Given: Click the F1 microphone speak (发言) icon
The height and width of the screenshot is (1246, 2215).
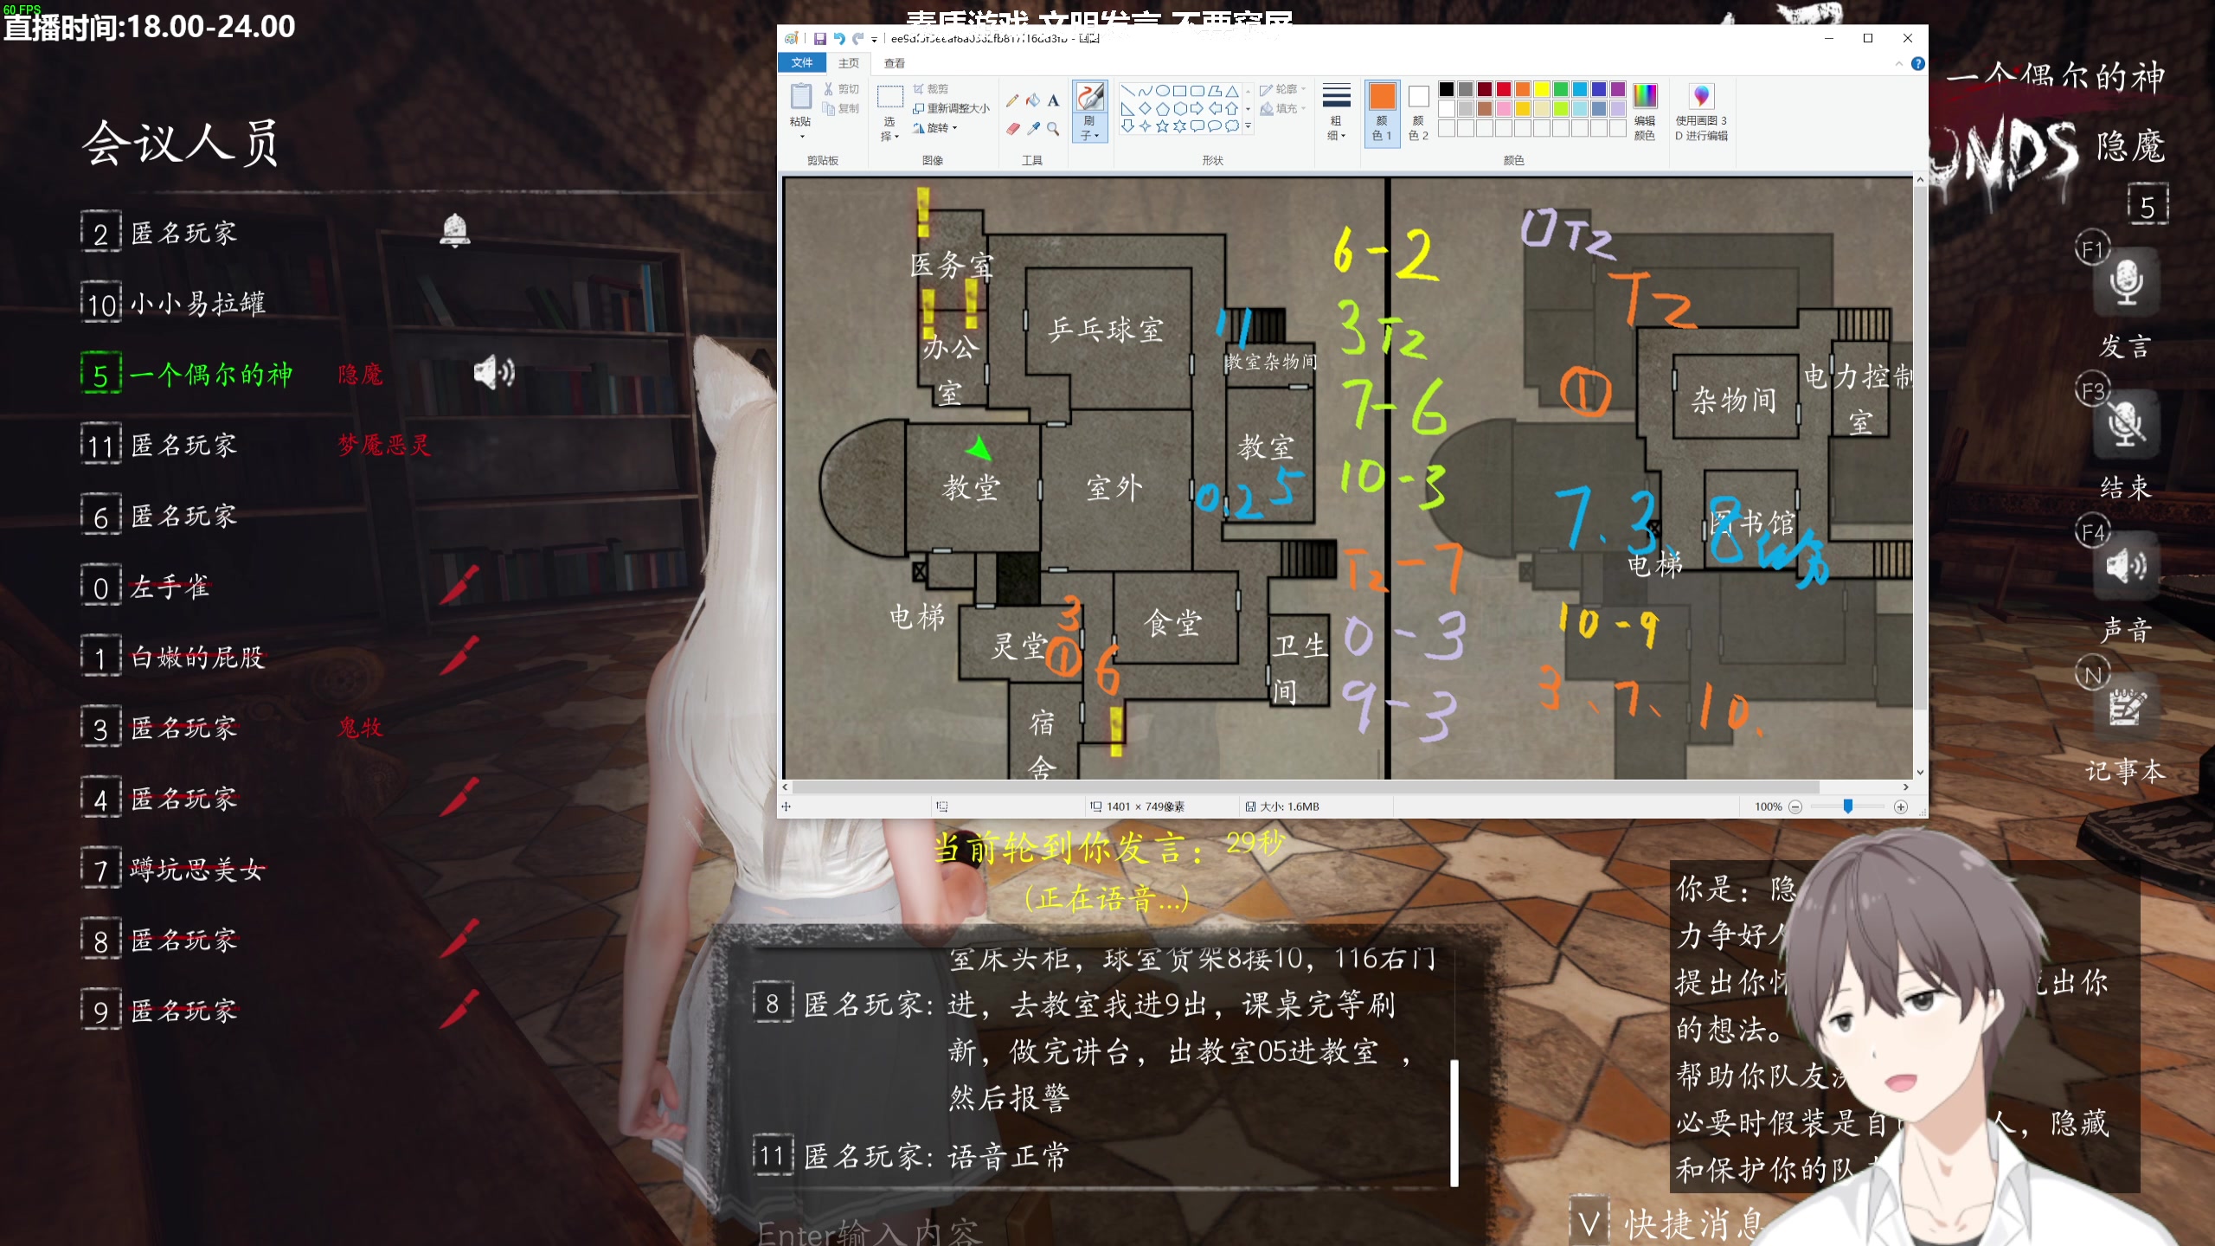Looking at the screenshot, I should click(2127, 281).
